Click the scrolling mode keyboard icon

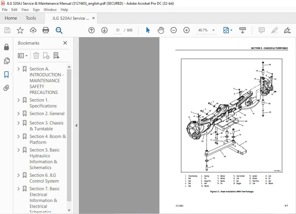pyautogui.click(x=243, y=30)
